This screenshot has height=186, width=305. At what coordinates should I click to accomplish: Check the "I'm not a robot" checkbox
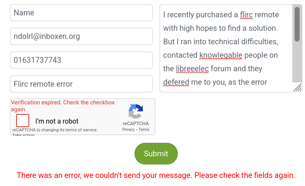tap(23, 121)
